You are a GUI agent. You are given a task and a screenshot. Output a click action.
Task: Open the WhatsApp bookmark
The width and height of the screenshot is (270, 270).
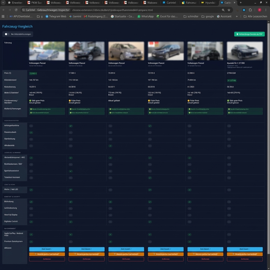point(146,16)
